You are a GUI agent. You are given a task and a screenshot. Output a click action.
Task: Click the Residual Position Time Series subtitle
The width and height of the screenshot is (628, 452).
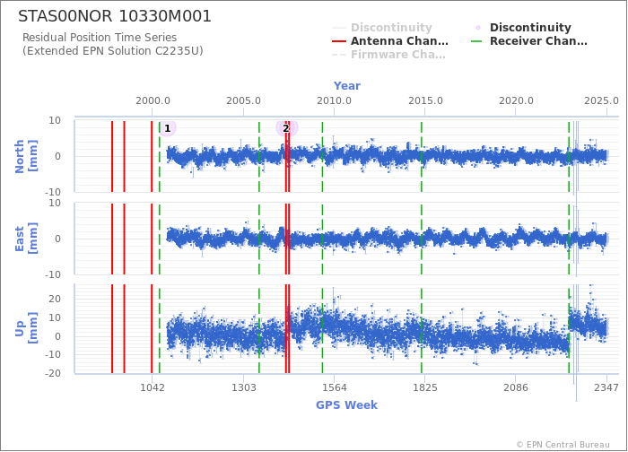click(x=100, y=38)
